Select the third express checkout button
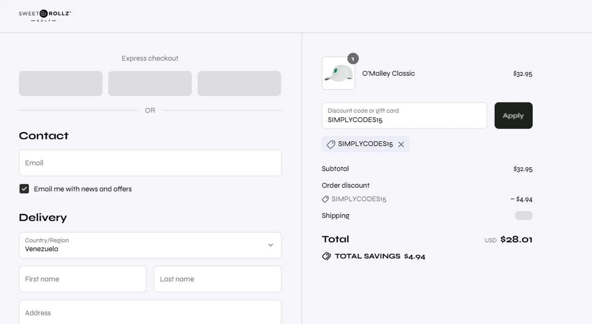 coord(239,83)
